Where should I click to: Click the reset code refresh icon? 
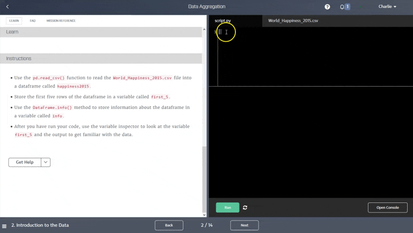245,207
